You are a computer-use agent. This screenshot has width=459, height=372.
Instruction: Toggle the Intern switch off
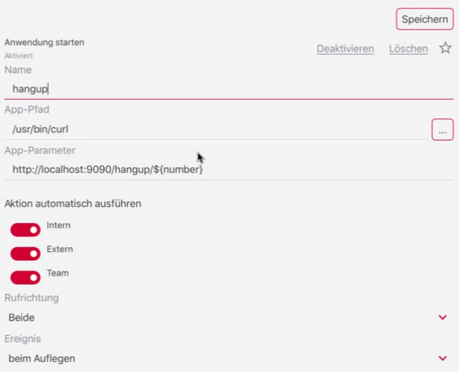point(26,230)
